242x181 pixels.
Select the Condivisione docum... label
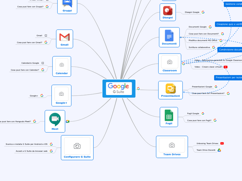230,50
